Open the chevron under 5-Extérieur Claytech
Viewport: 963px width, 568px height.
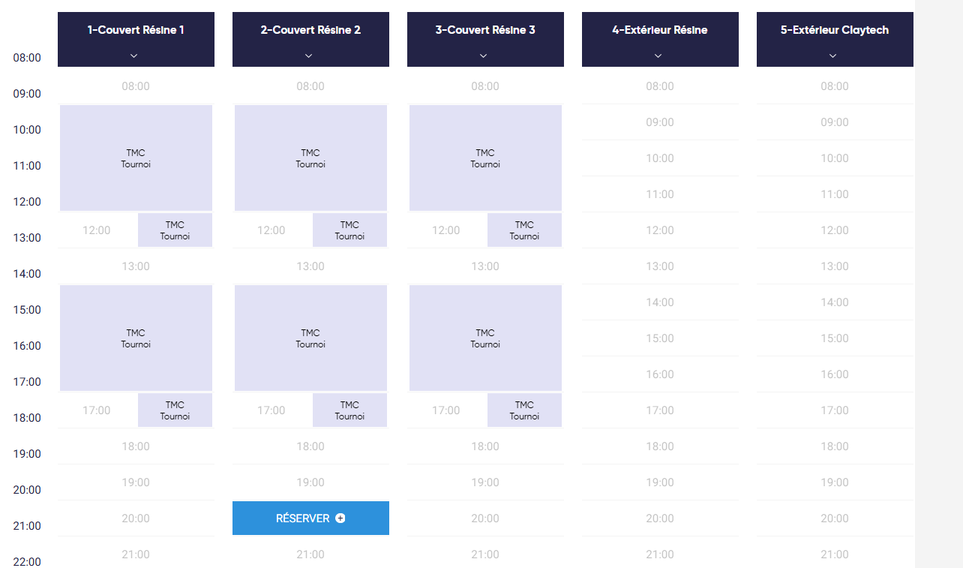tap(832, 56)
